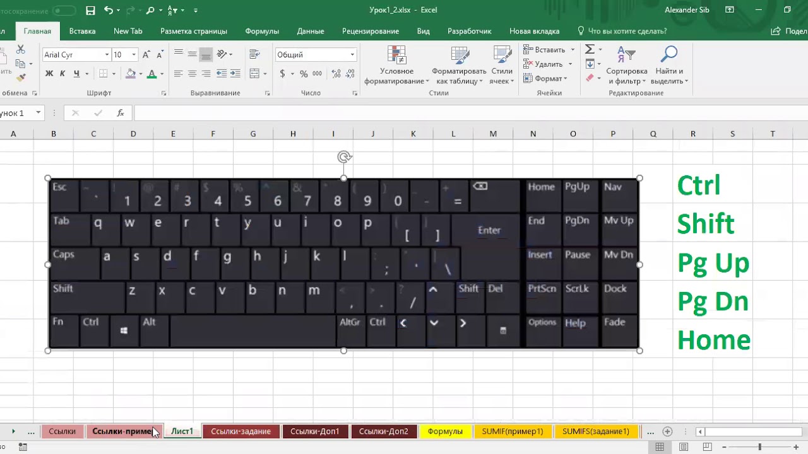808x454 pixels.
Task: Click the Undo arrow icon
Action: point(109,10)
